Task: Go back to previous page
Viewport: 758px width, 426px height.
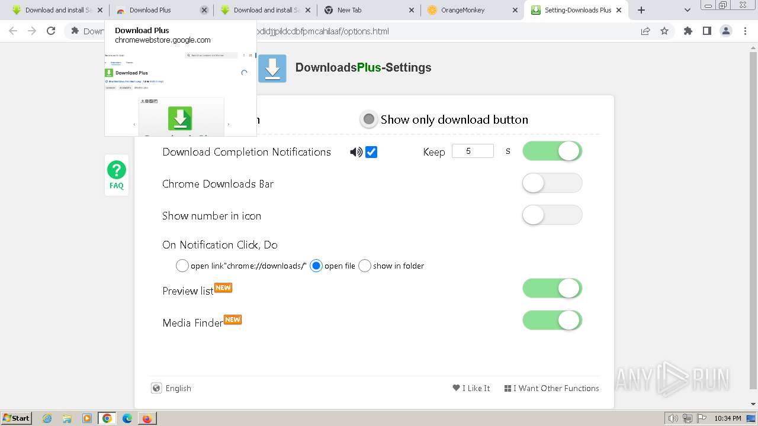Action: tap(13, 31)
